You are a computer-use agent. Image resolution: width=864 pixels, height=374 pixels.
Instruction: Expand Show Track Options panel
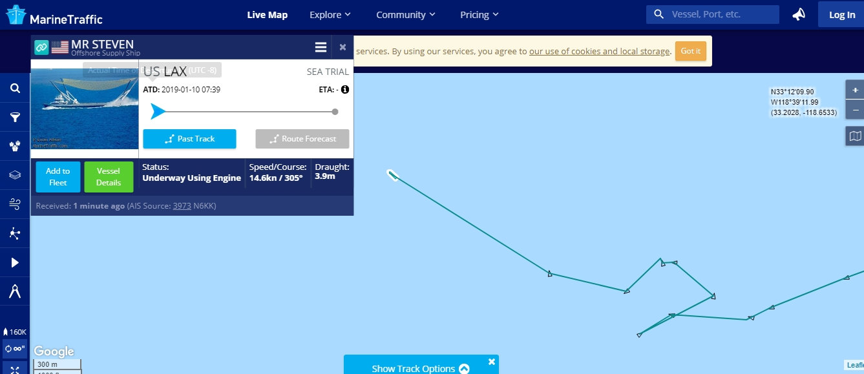pyautogui.click(x=421, y=368)
